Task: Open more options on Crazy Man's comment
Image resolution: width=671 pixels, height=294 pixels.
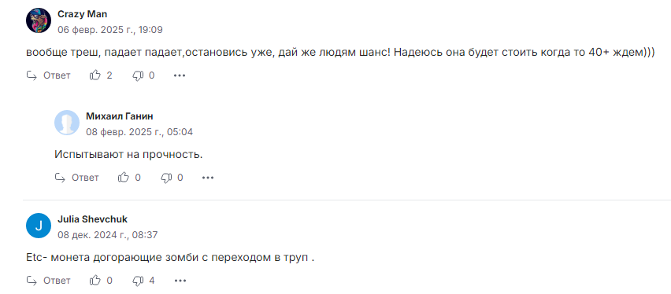Action: (180, 75)
